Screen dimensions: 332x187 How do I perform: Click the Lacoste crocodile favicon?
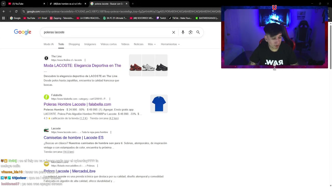click(x=46, y=130)
